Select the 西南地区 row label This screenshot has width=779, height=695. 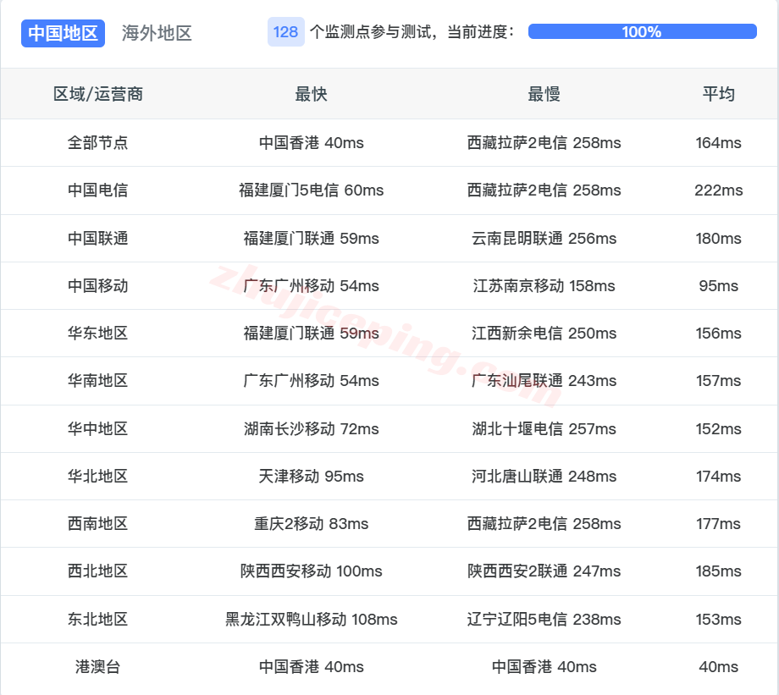(98, 524)
